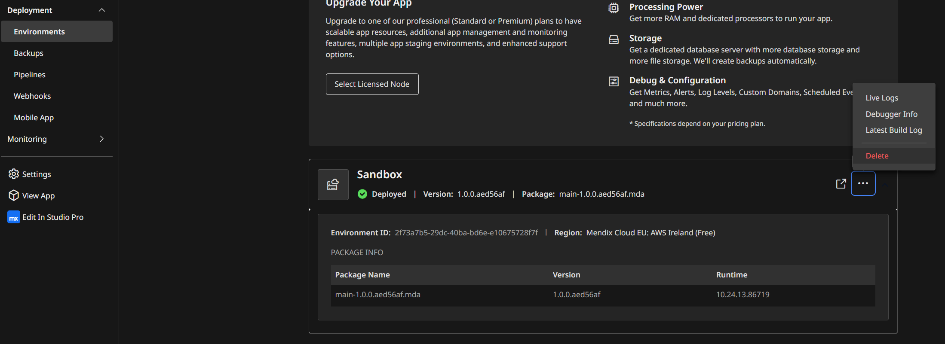Click the Package Name column header
Viewport: 945px width, 344px height.
click(362, 275)
